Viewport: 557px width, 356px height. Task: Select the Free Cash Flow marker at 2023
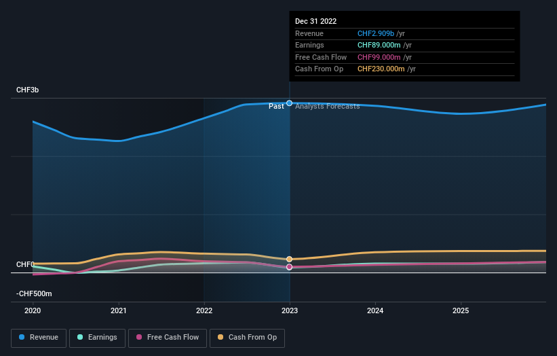tap(290, 267)
